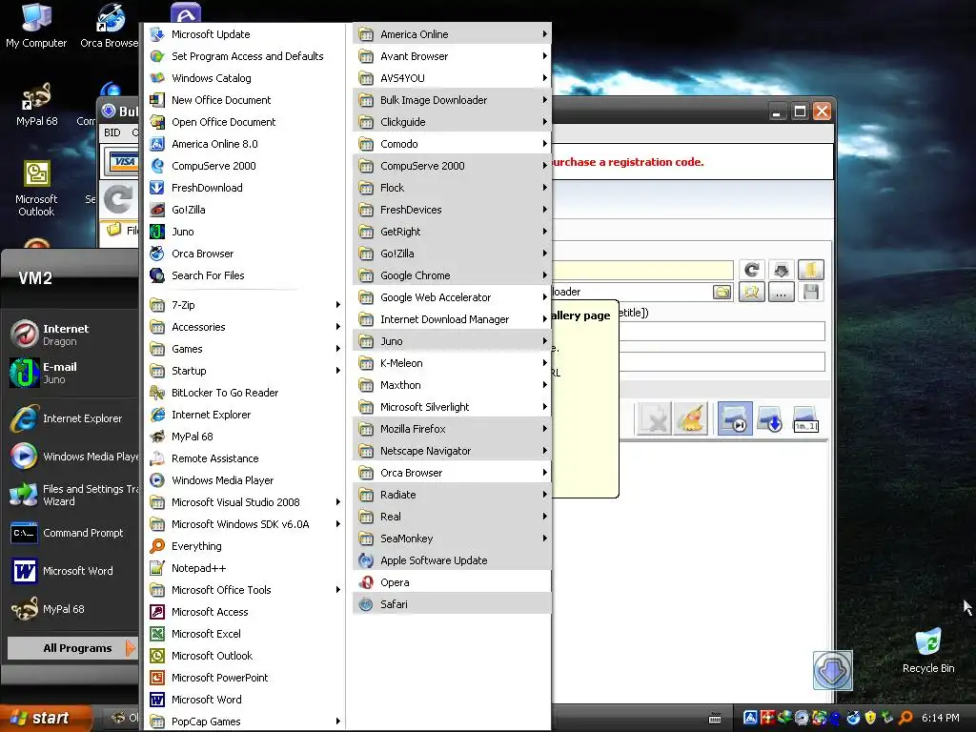Expand the Games submenu
976x732 pixels.
coord(244,349)
